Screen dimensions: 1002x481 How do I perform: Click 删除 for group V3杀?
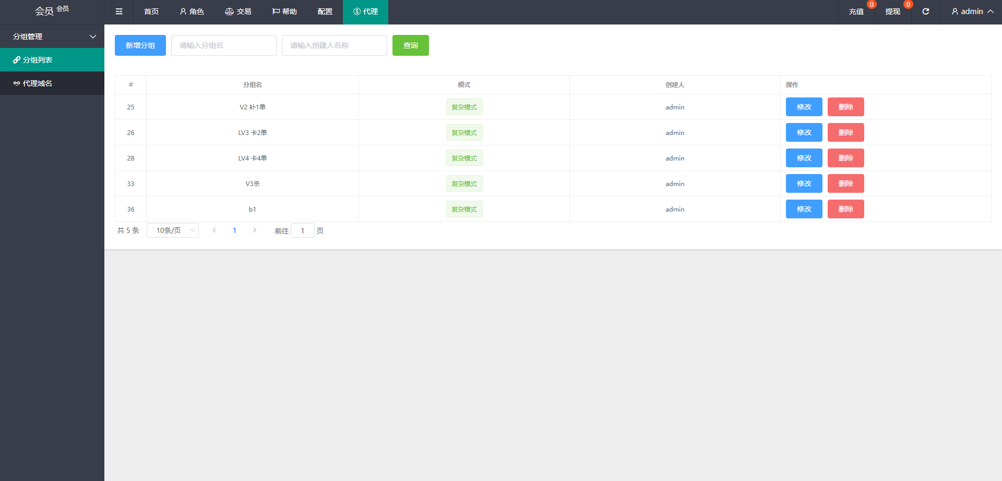pos(846,183)
